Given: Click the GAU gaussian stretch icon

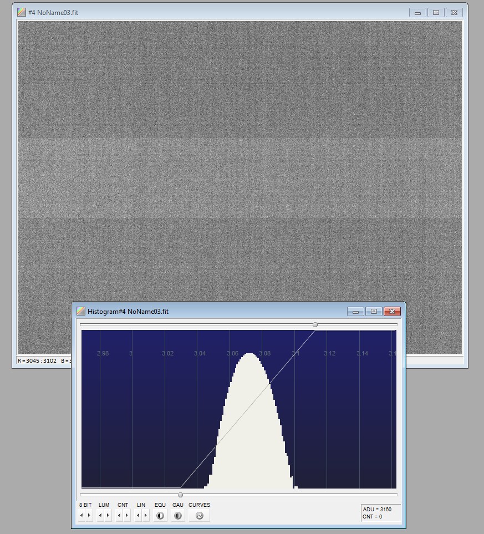Looking at the screenshot, I should [178, 516].
